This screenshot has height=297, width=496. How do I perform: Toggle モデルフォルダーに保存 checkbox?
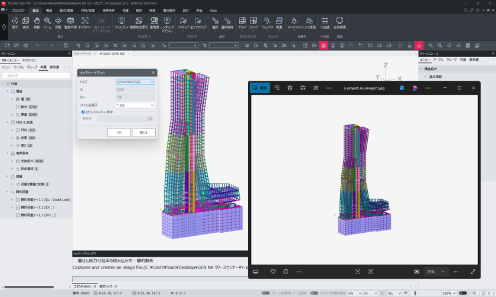(x=83, y=112)
